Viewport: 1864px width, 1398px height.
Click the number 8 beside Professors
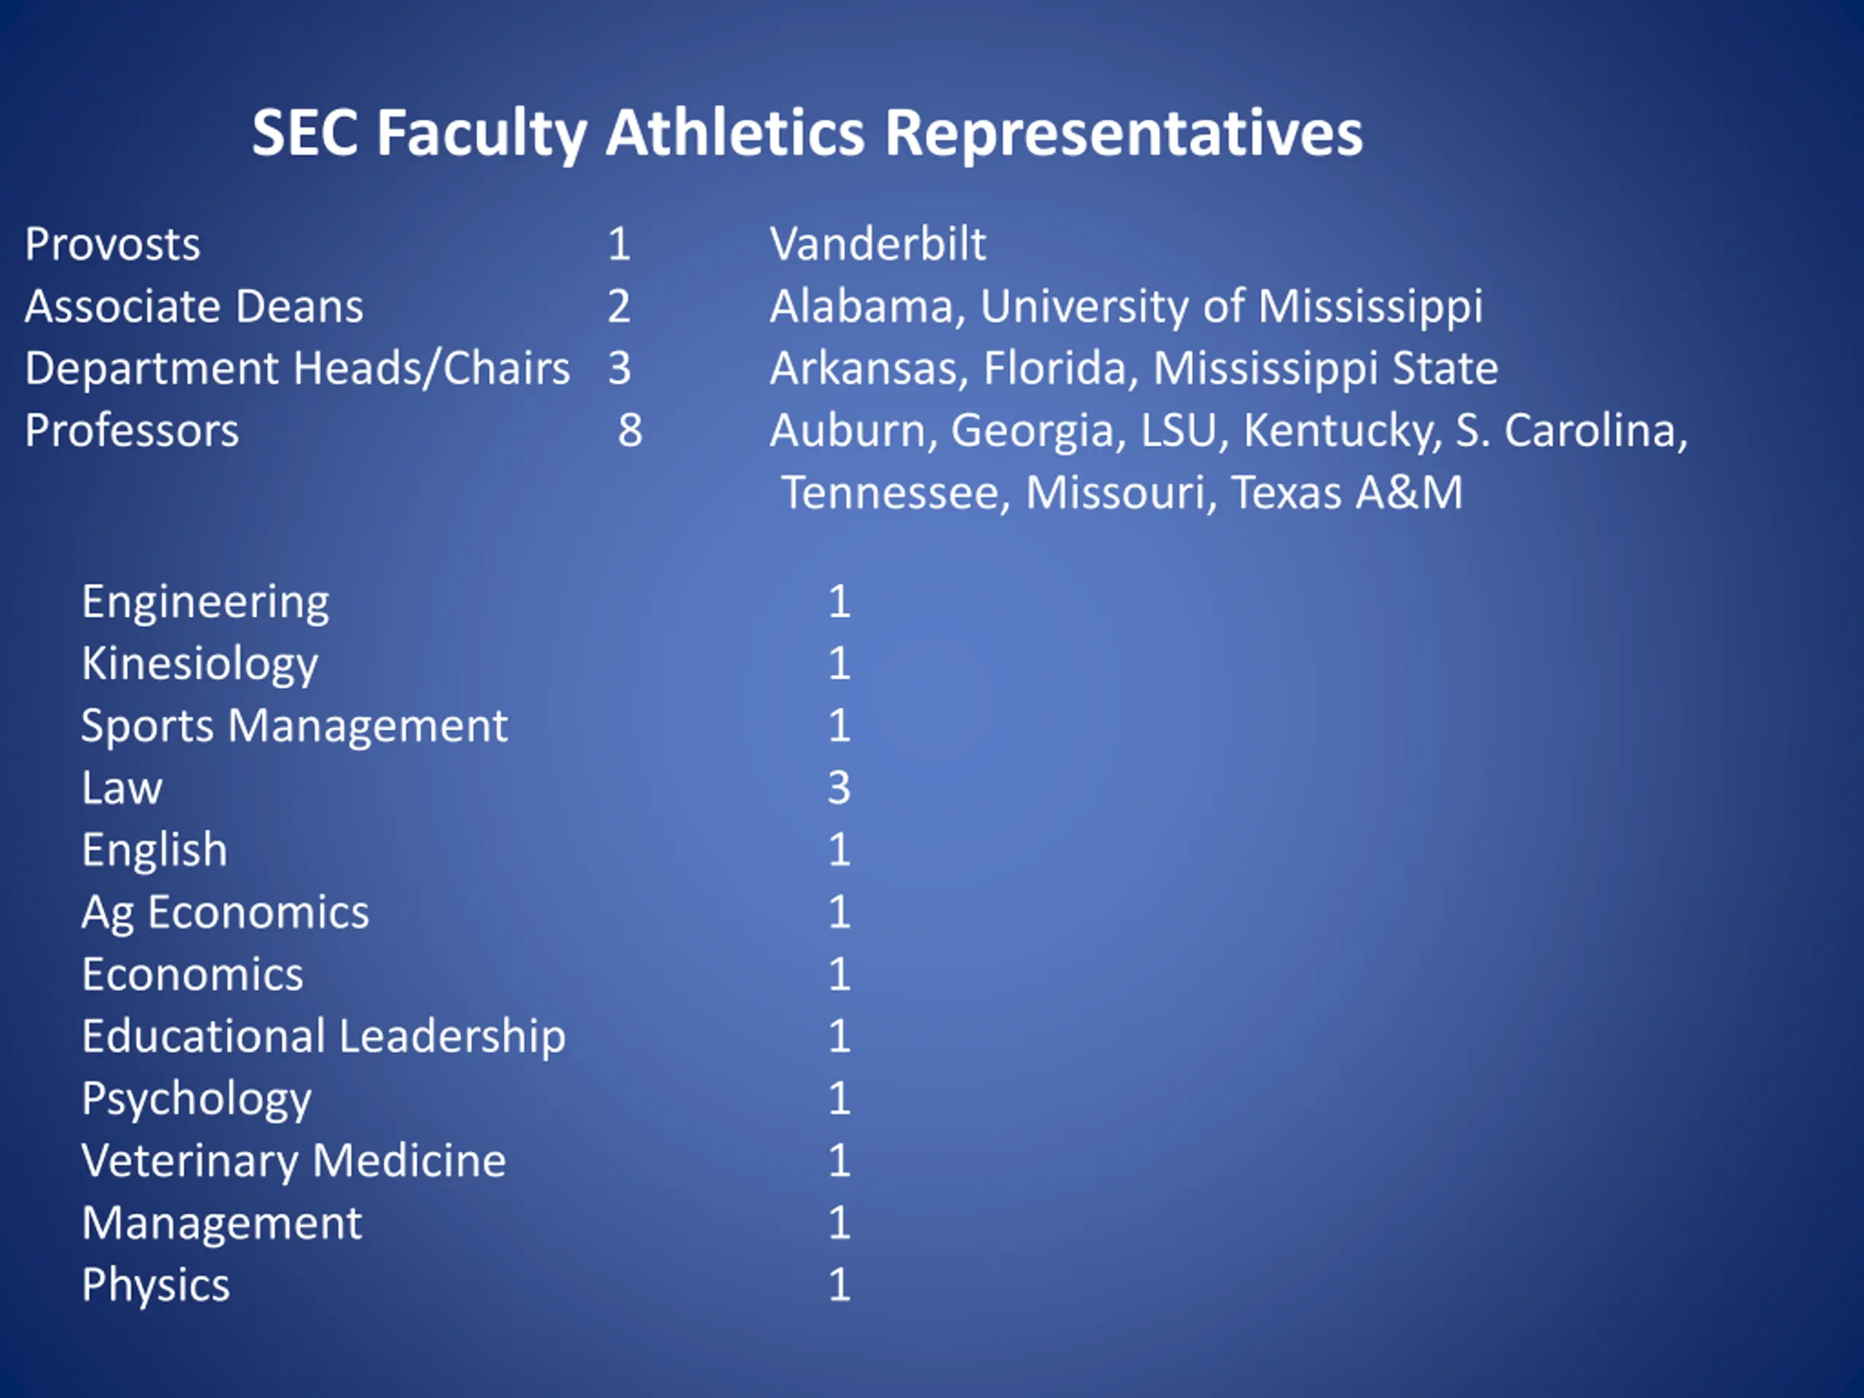[630, 430]
